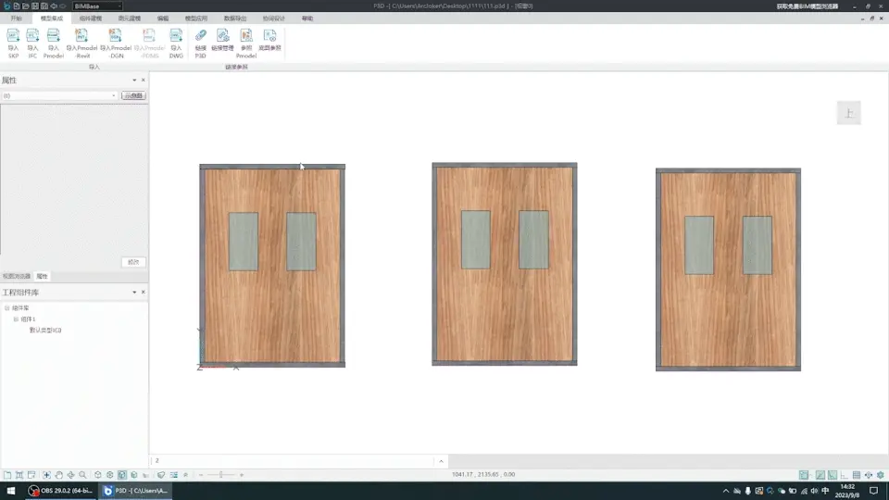Click the grid icon in status bar
889x500 pixels.
(x=857, y=475)
